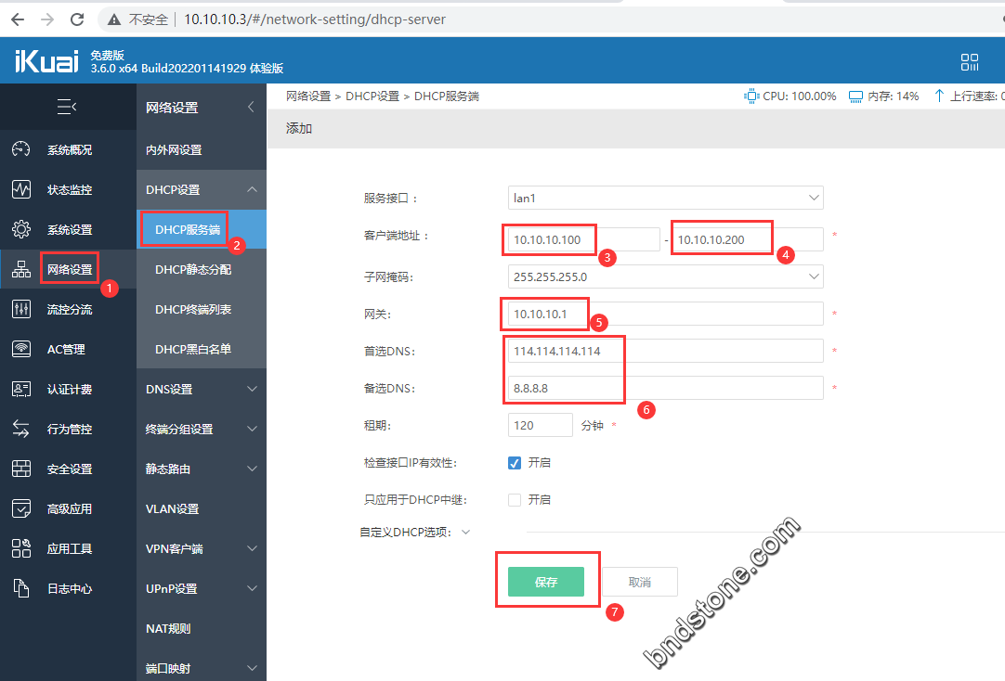Expand the VPN客户端 submenu
The height and width of the screenshot is (681, 1005).
(x=252, y=548)
